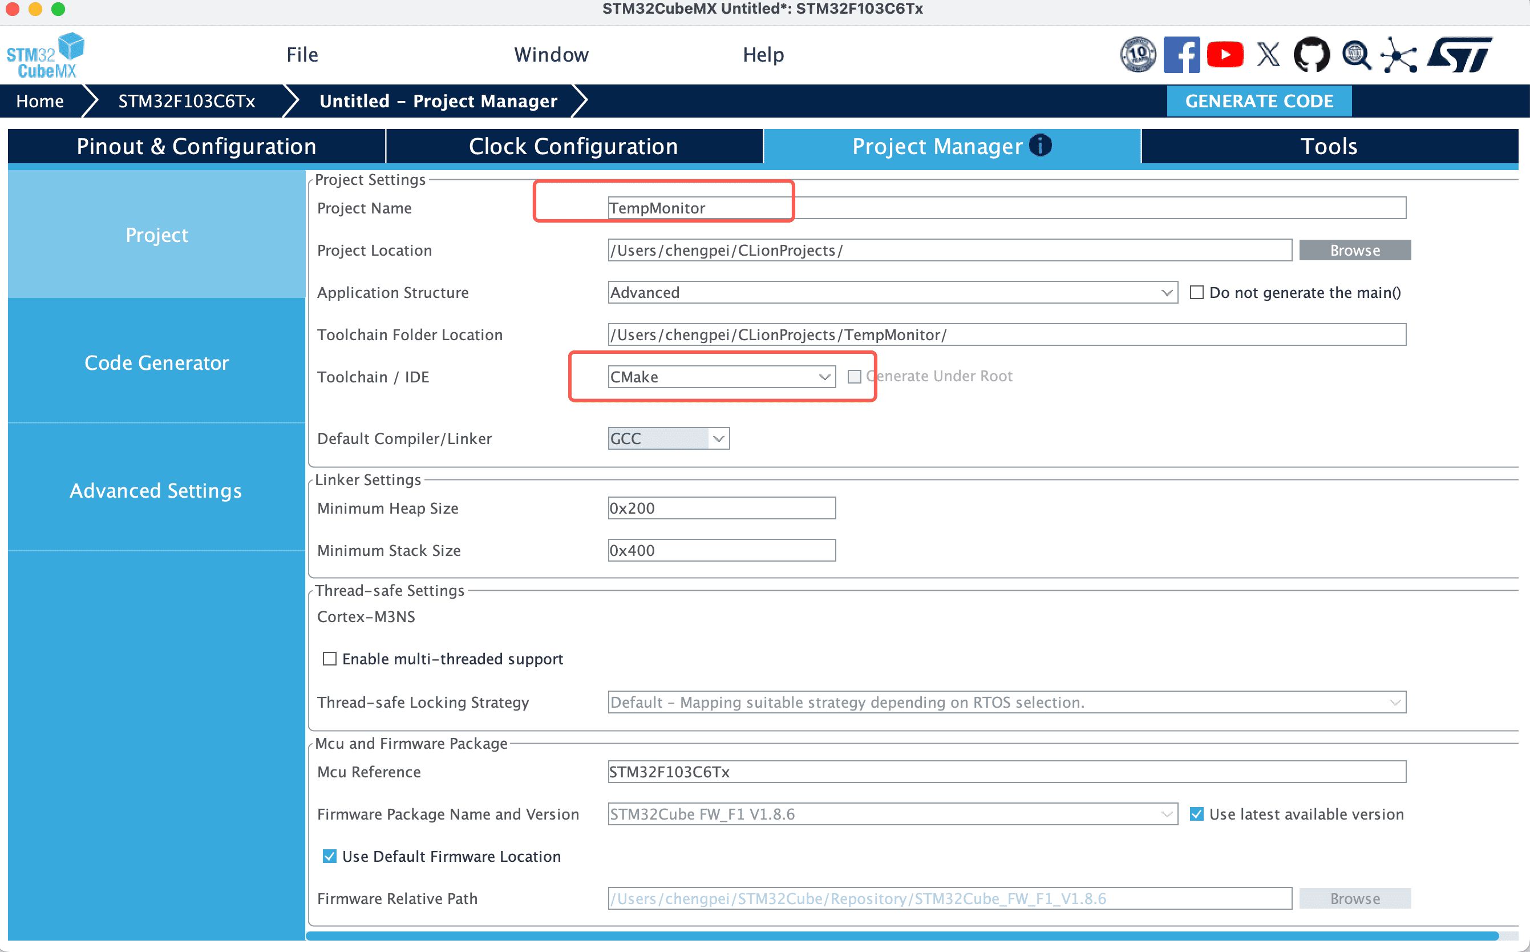Enable Do not generate the main() checkbox
The height and width of the screenshot is (952, 1530).
point(1196,292)
